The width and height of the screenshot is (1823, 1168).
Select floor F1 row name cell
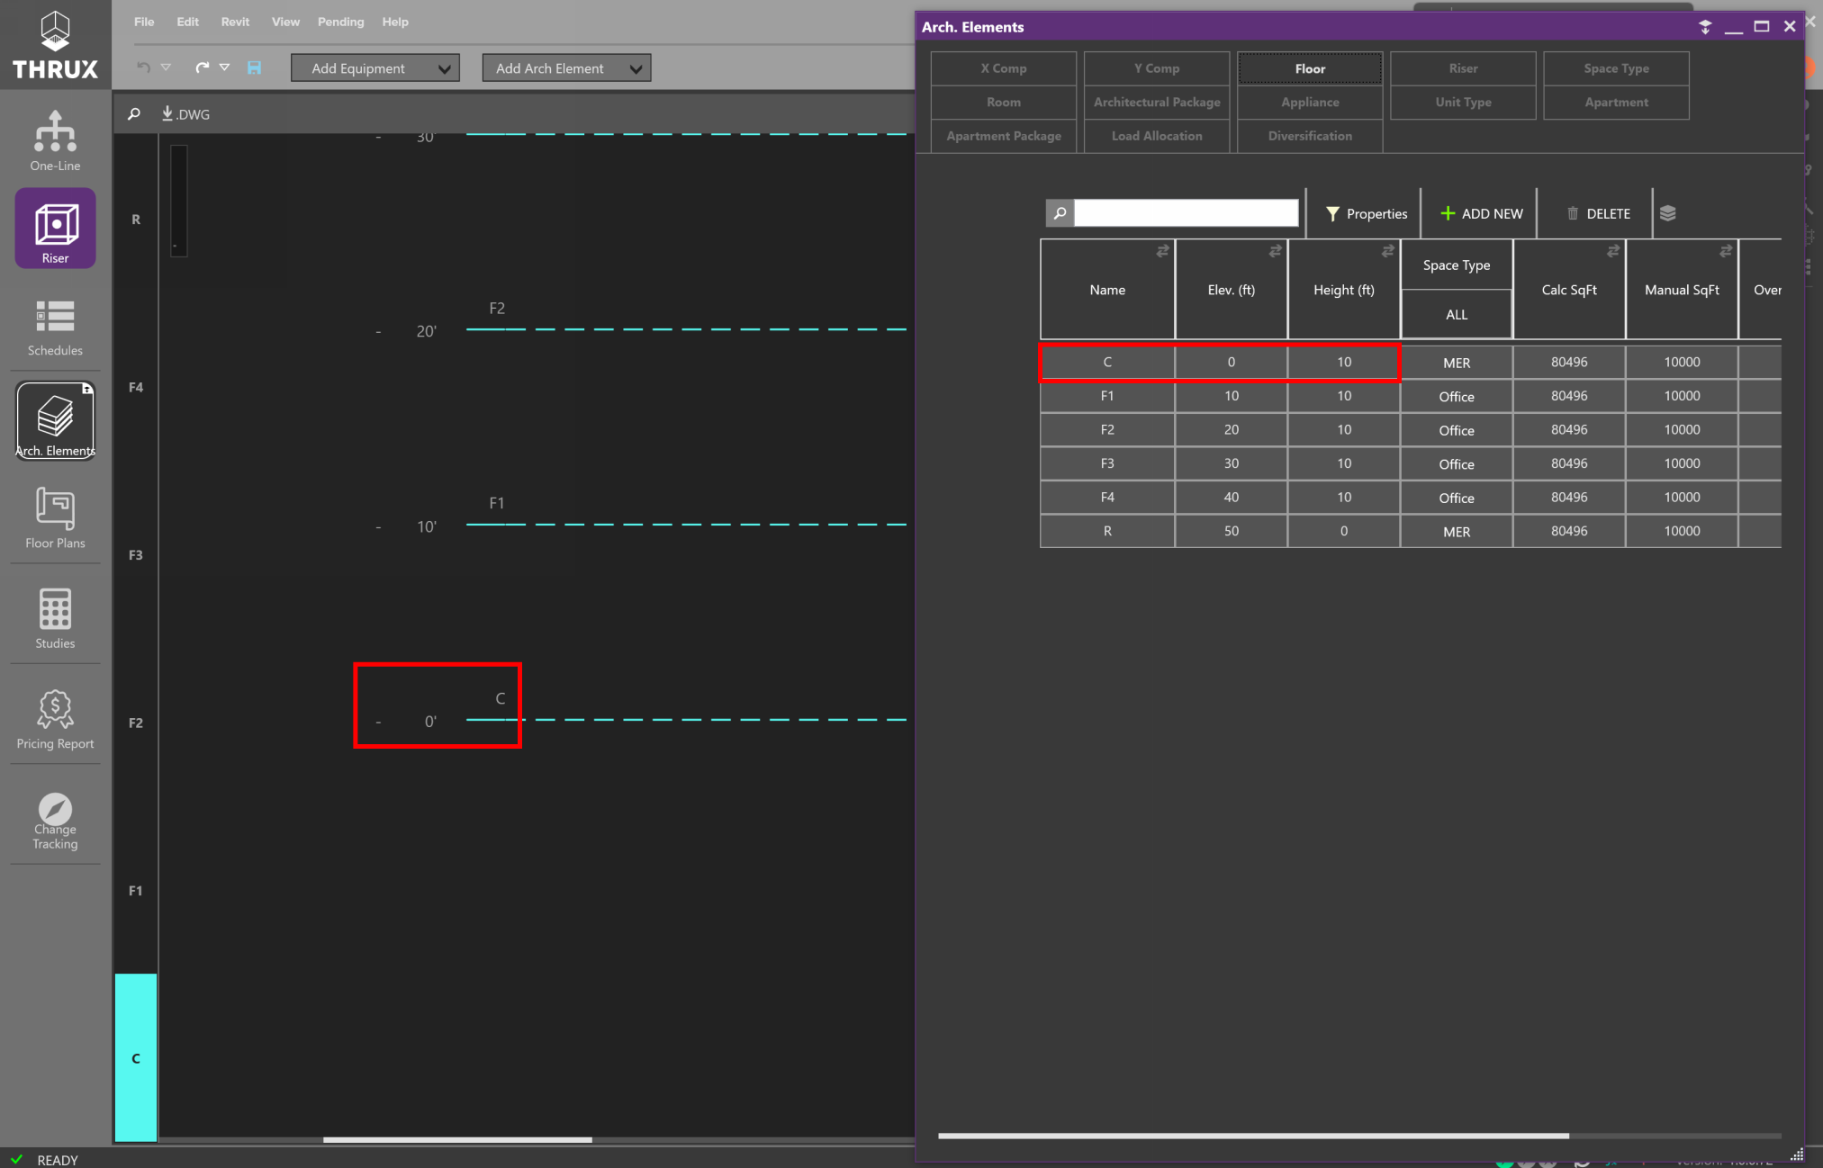(x=1107, y=396)
